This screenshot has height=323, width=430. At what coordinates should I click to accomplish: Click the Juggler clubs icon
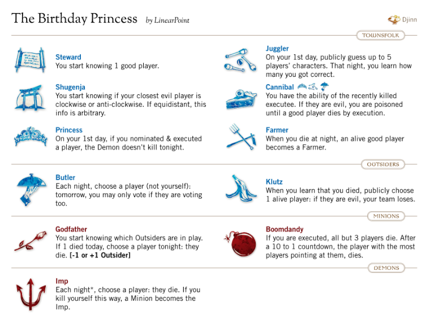240,60
